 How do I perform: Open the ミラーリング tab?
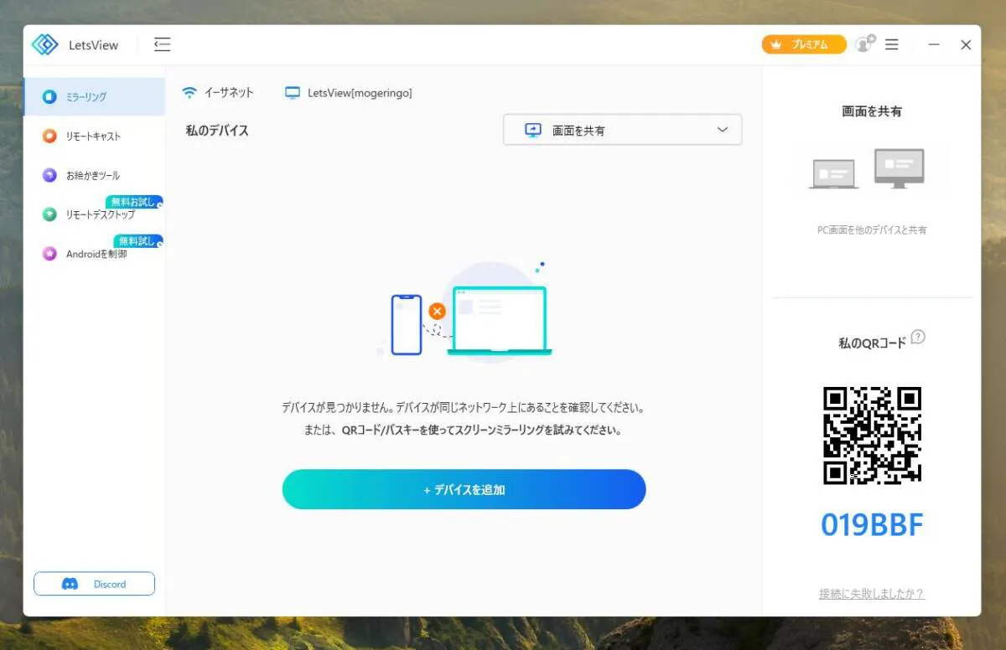(94, 97)
